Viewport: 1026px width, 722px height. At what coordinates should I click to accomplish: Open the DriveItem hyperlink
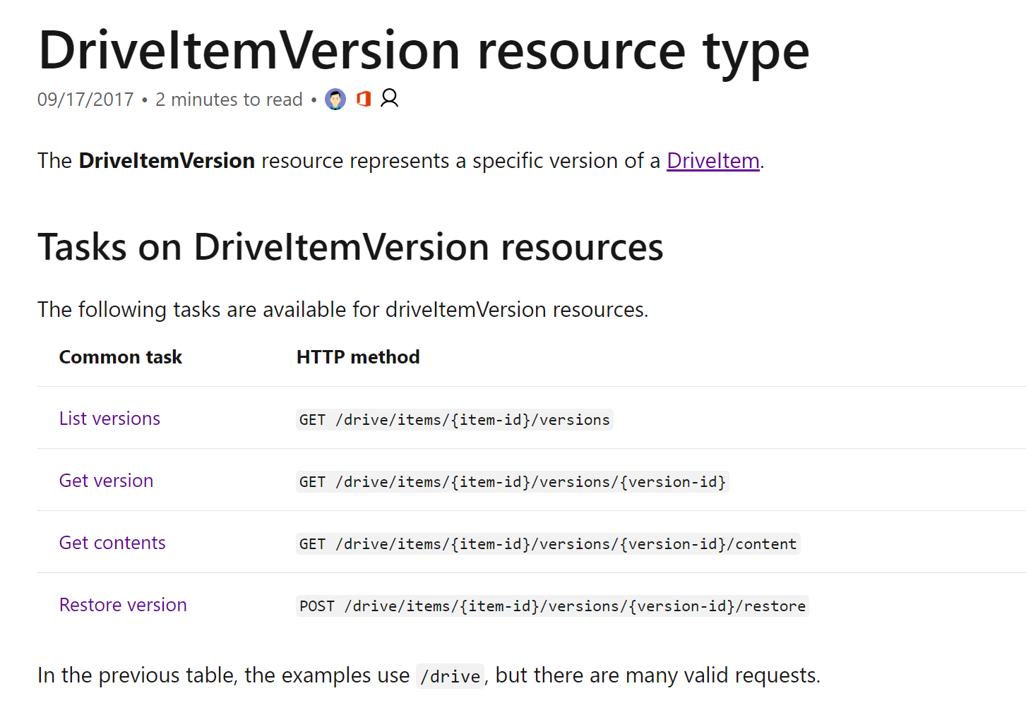[x=713, y=161]
